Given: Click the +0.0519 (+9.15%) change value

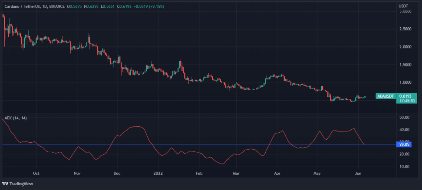Looking at the screenshot, I should (x=148, y=6).
